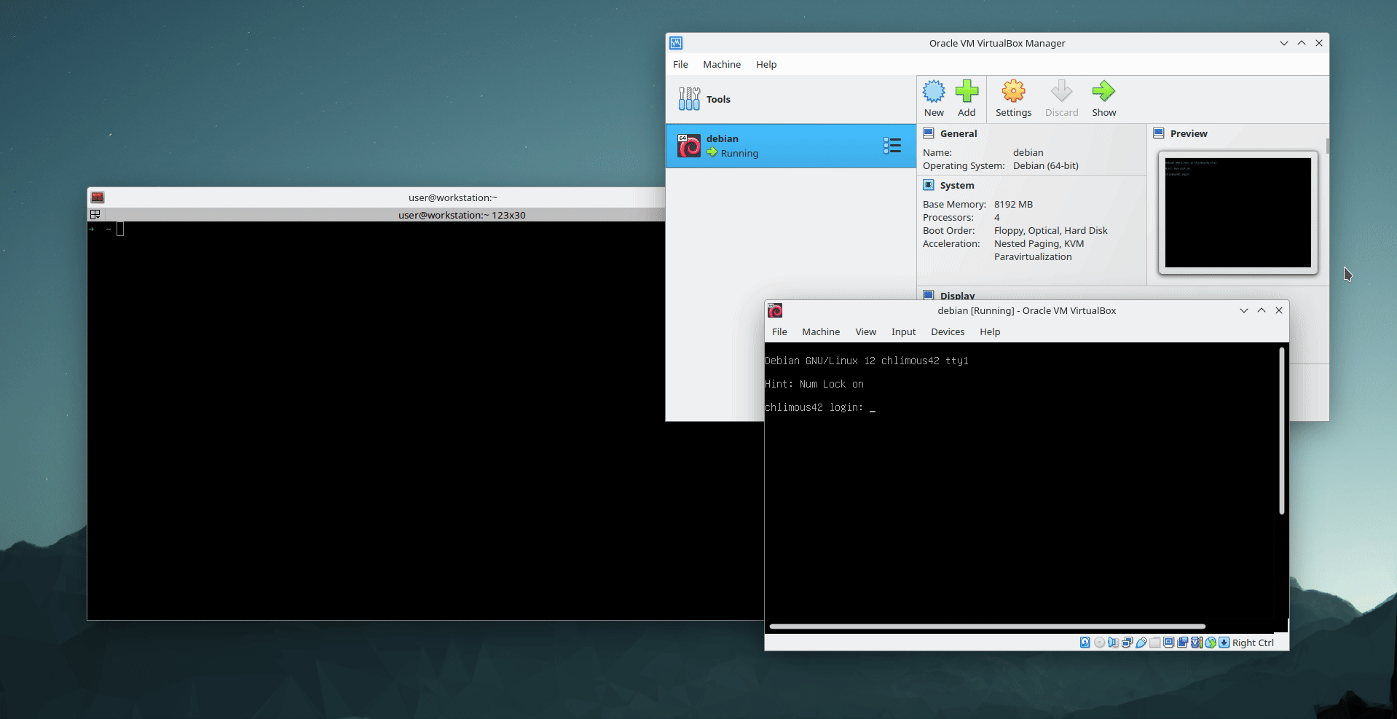Viewport: 1397px width, 719px height.
Task: Click the terminal split-layout icon
Action: [x=95, y=214]
